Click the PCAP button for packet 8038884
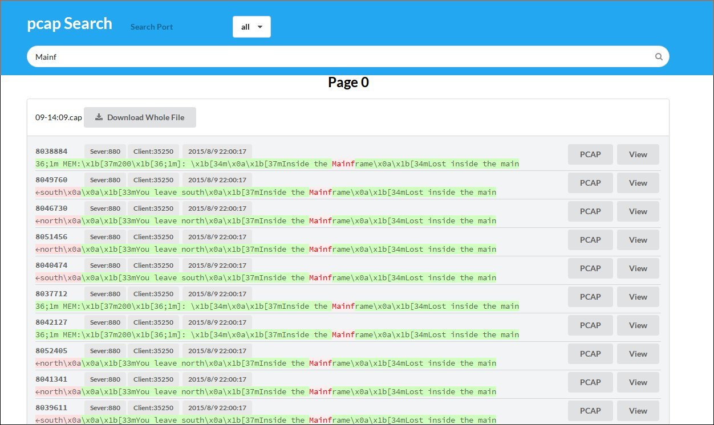Image resolution: width=714 pixels, height=425 pixels. click(590, 154)
